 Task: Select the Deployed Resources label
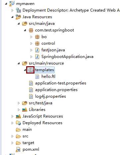pyautogui.click(x=42, y=123)
